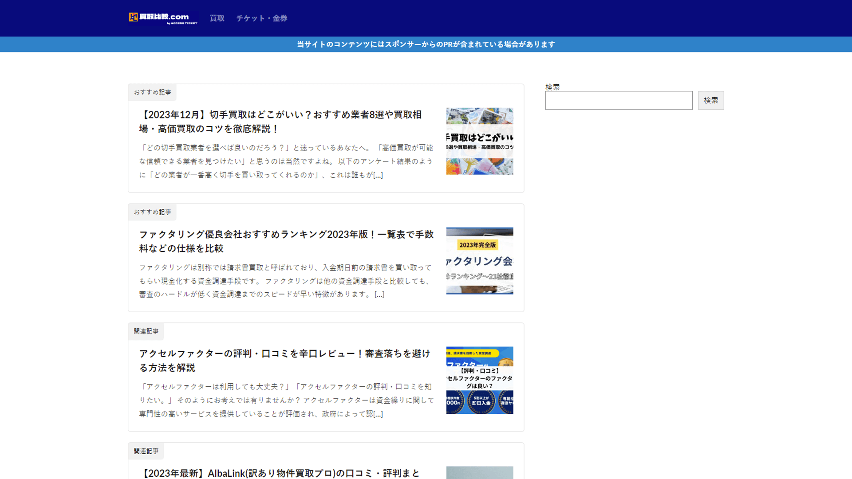Open the 買取 menu item
852x479 pixels.
coord(217,18)
